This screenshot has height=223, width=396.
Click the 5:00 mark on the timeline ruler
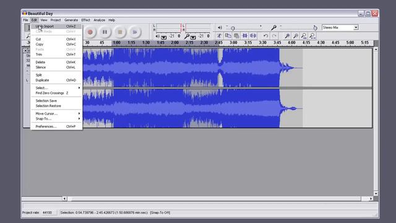click(x=350, y=43)
